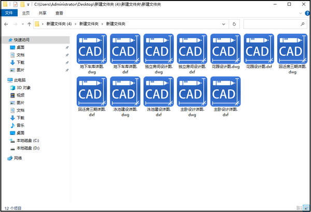The height and width of the screenshot is (212, 311).
Task: Navigate to middle 新建文件夹 breadcrumb
Action: point(89,24)
